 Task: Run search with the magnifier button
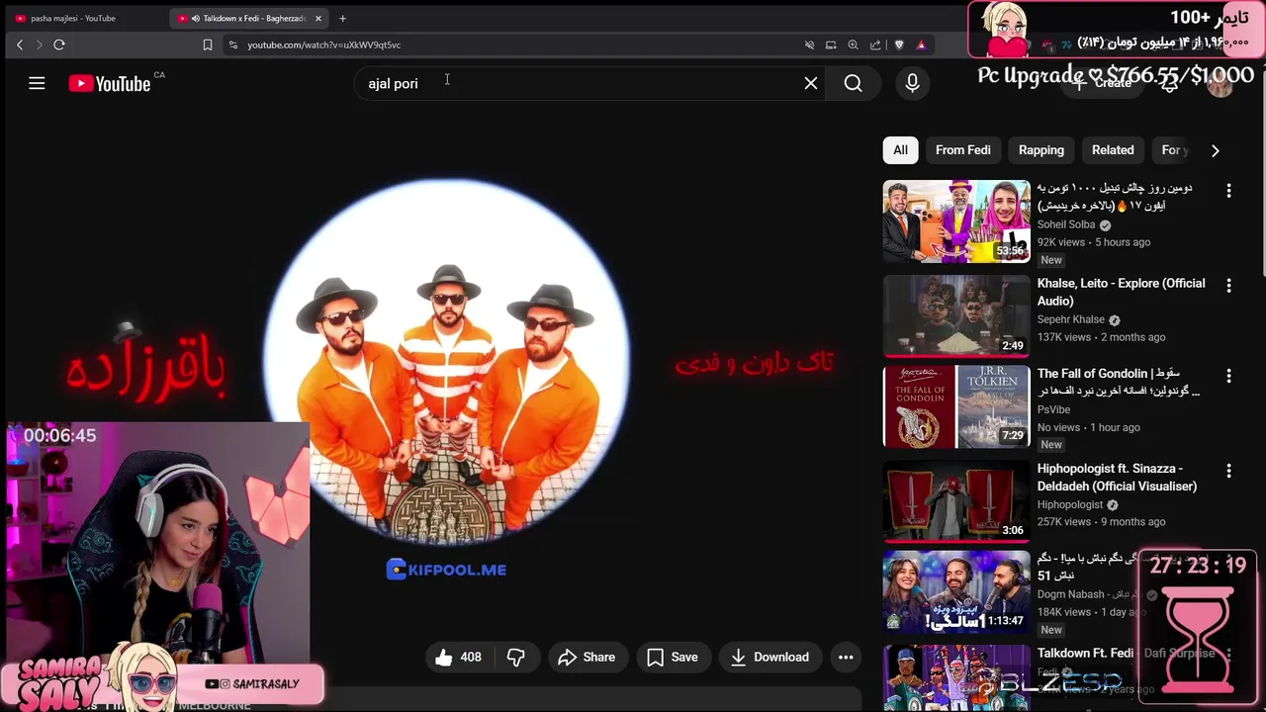tap(854, 84)
